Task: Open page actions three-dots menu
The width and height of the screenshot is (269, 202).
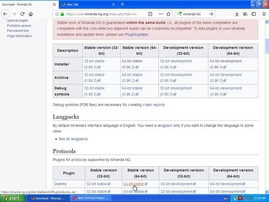Action: pos(161,14)
